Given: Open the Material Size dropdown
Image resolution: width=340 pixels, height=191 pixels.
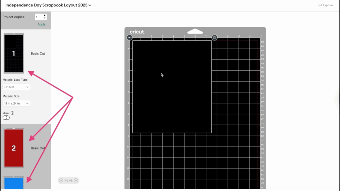Looking at the screenshot, I should click(x=17, y=103).
